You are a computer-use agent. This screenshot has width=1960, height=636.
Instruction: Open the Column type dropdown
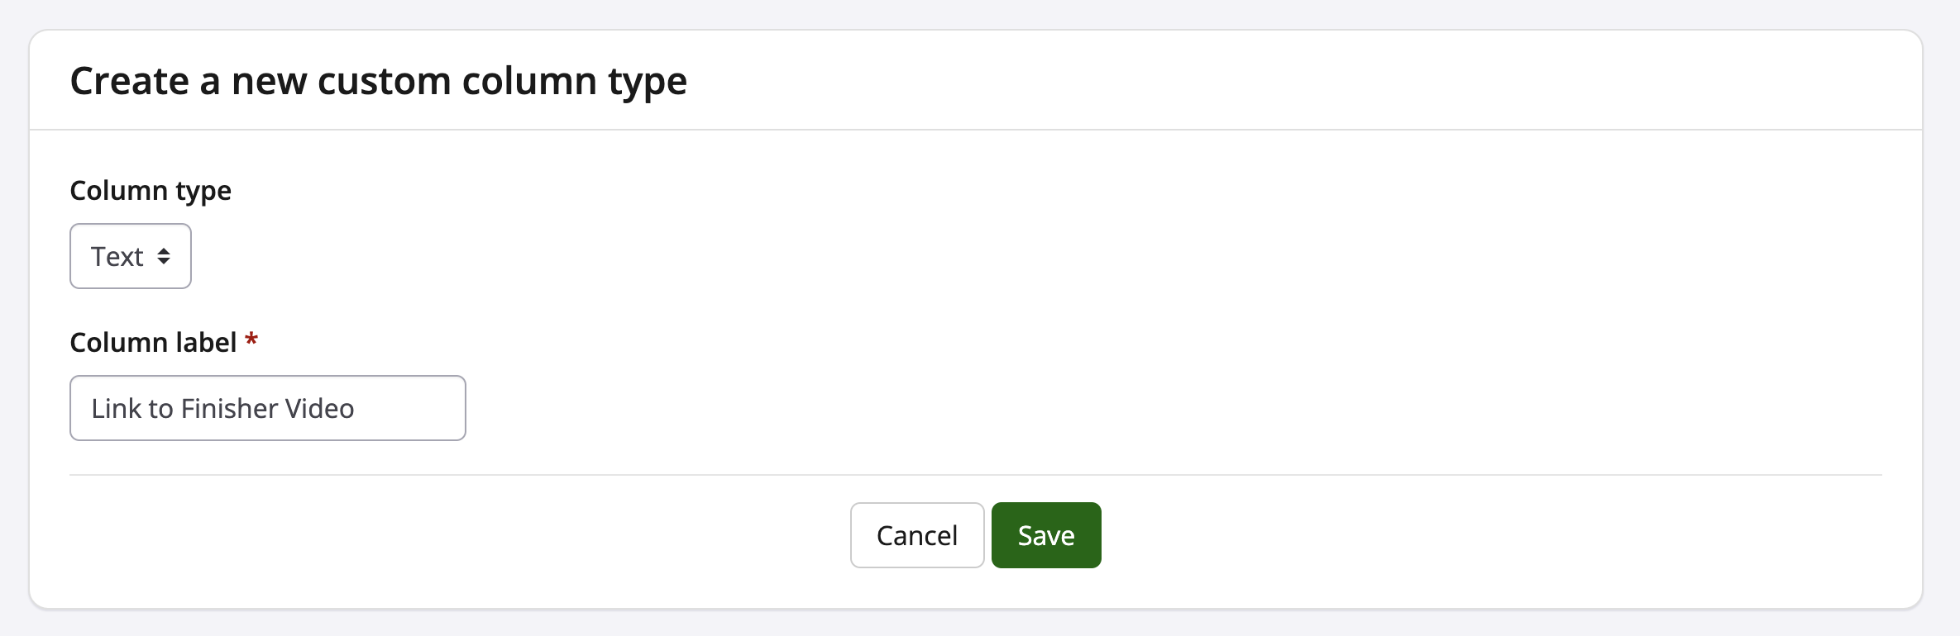coord(131,256)
